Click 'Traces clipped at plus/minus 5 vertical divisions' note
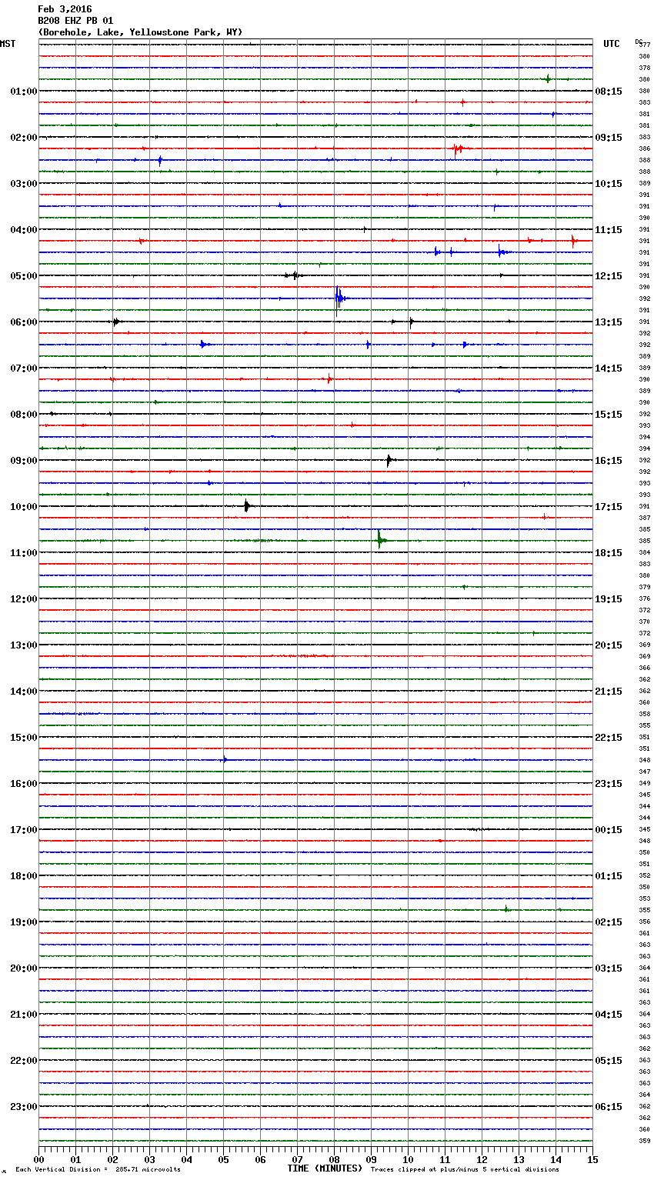This screenshot has width=654, height=1180. point(465,1169)
